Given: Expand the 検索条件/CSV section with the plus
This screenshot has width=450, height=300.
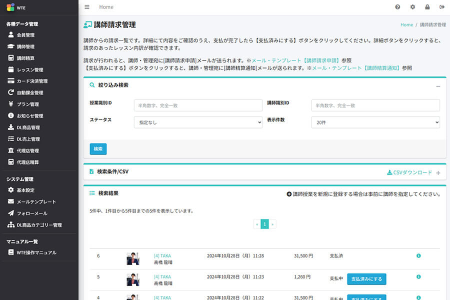Looking at the screenshot, I should (438, 171).
